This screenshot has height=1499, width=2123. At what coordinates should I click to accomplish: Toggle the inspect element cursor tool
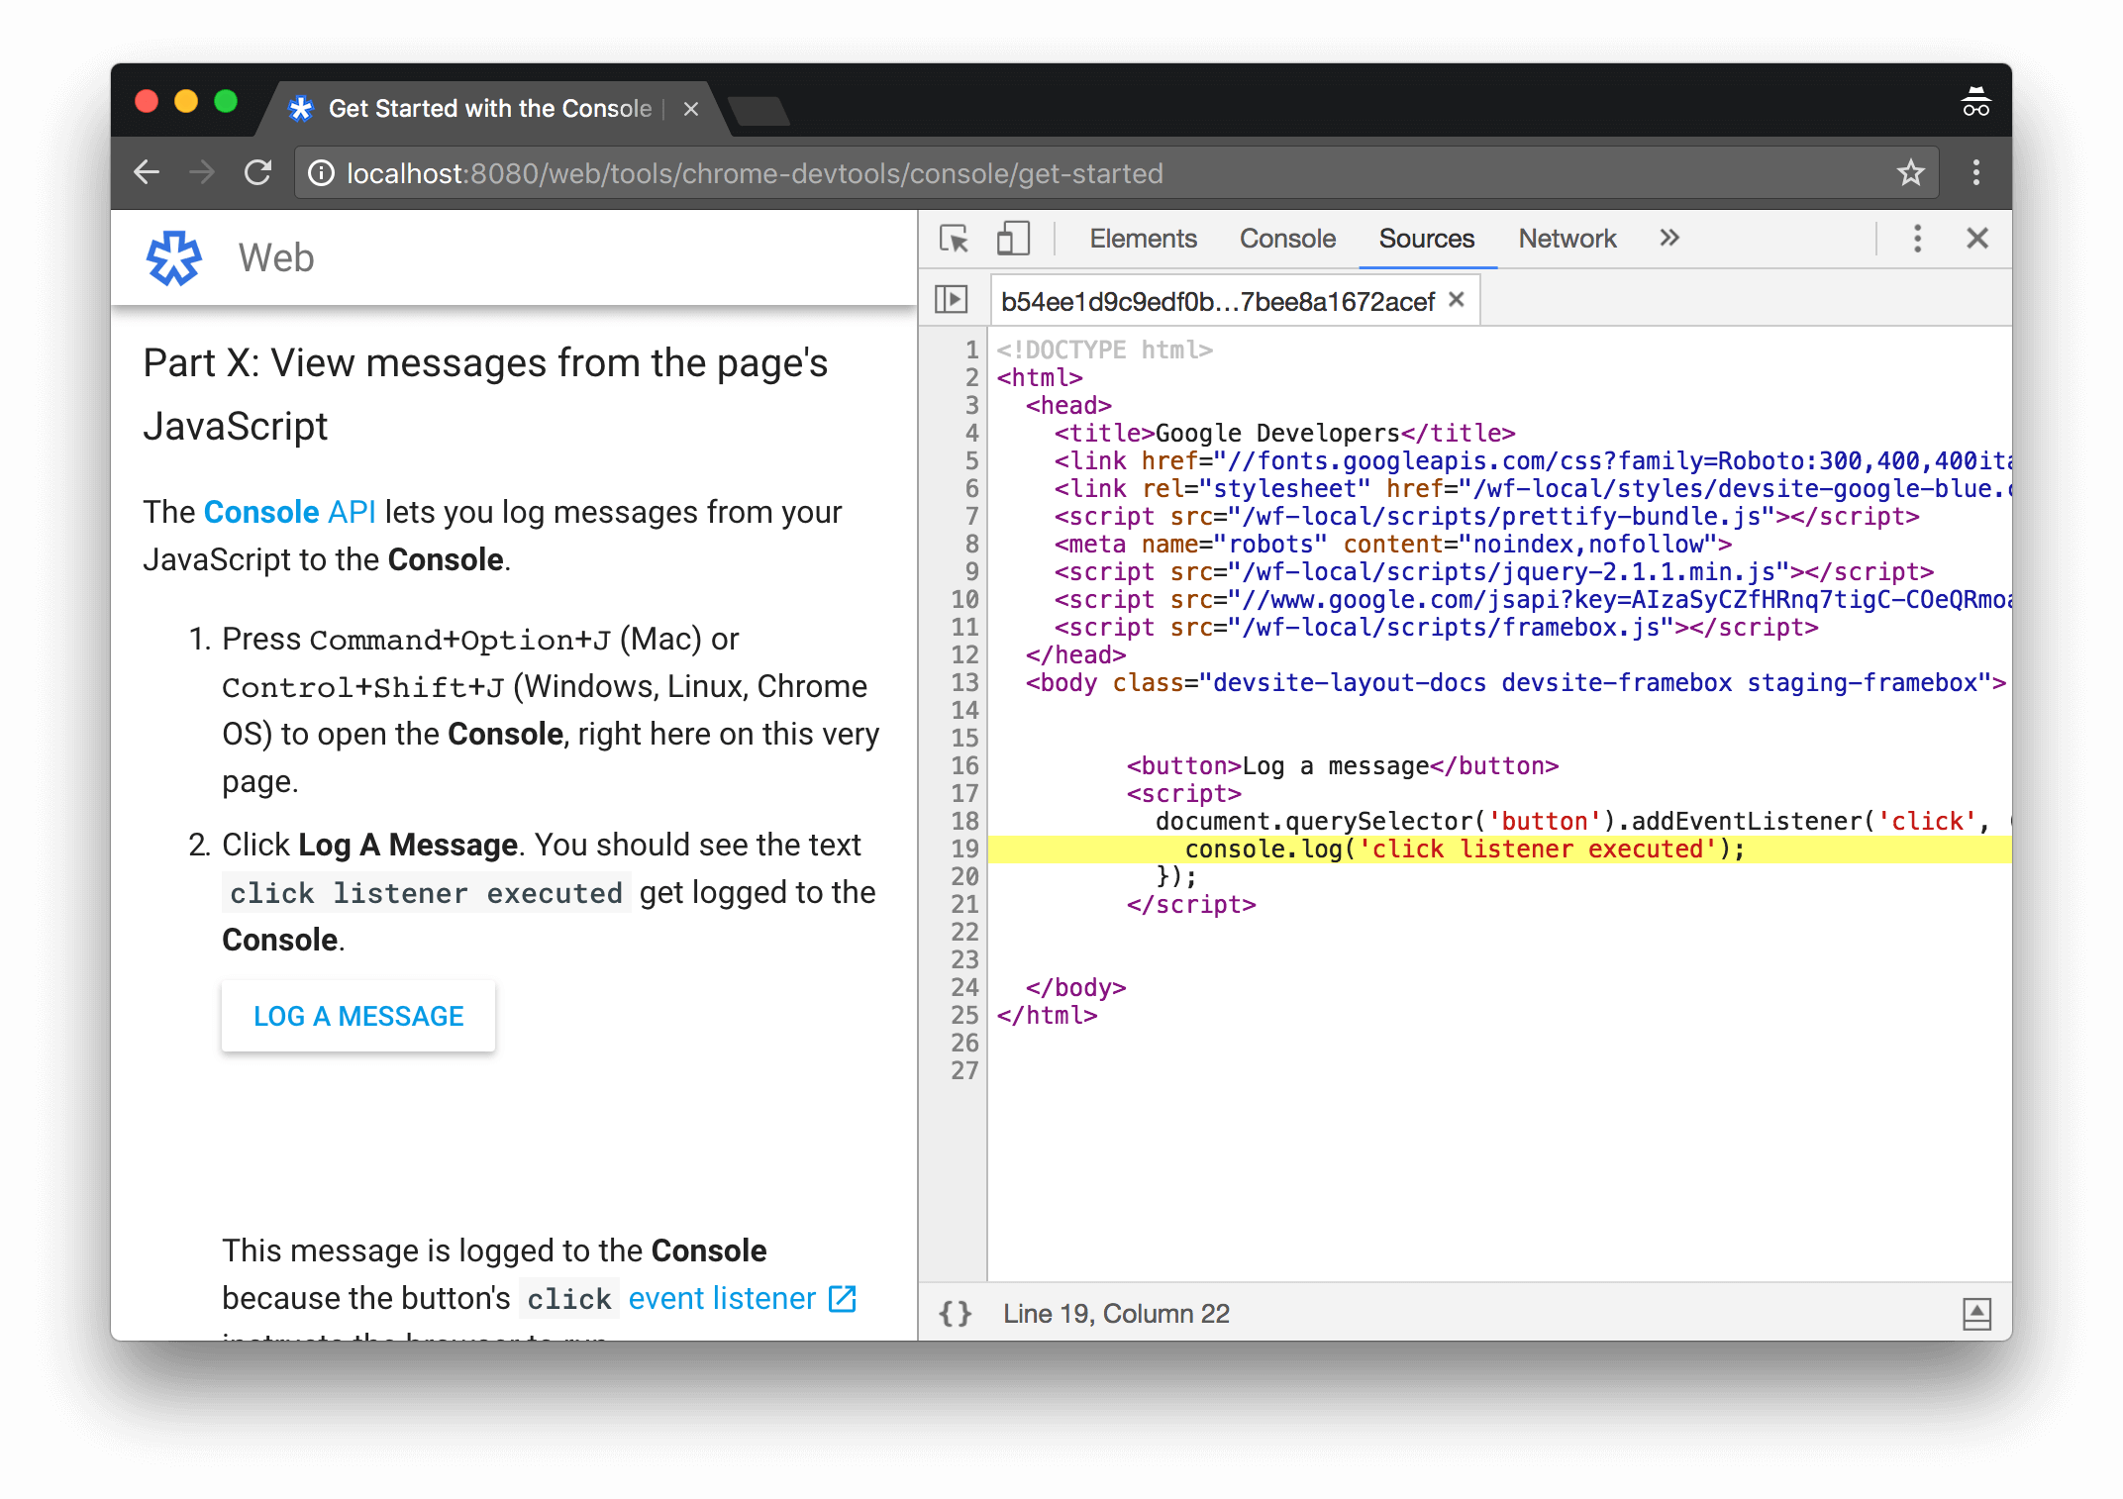coord(953,239)
